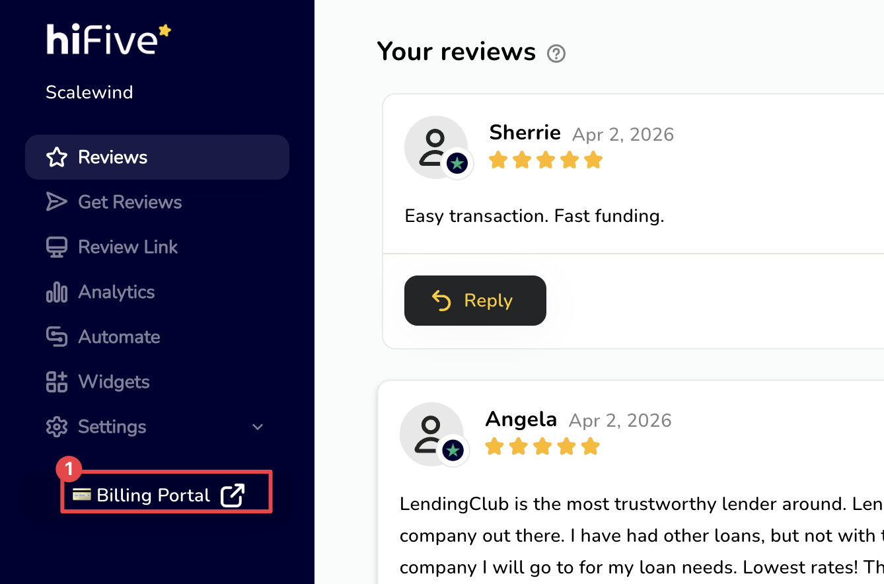The width and height of the screenshot is (884, 584).
Task: Click the external link icon on Billing Portal
Action: 233,495
